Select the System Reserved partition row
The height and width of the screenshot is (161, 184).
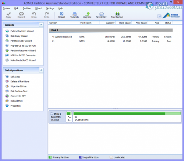coord(111,37)
